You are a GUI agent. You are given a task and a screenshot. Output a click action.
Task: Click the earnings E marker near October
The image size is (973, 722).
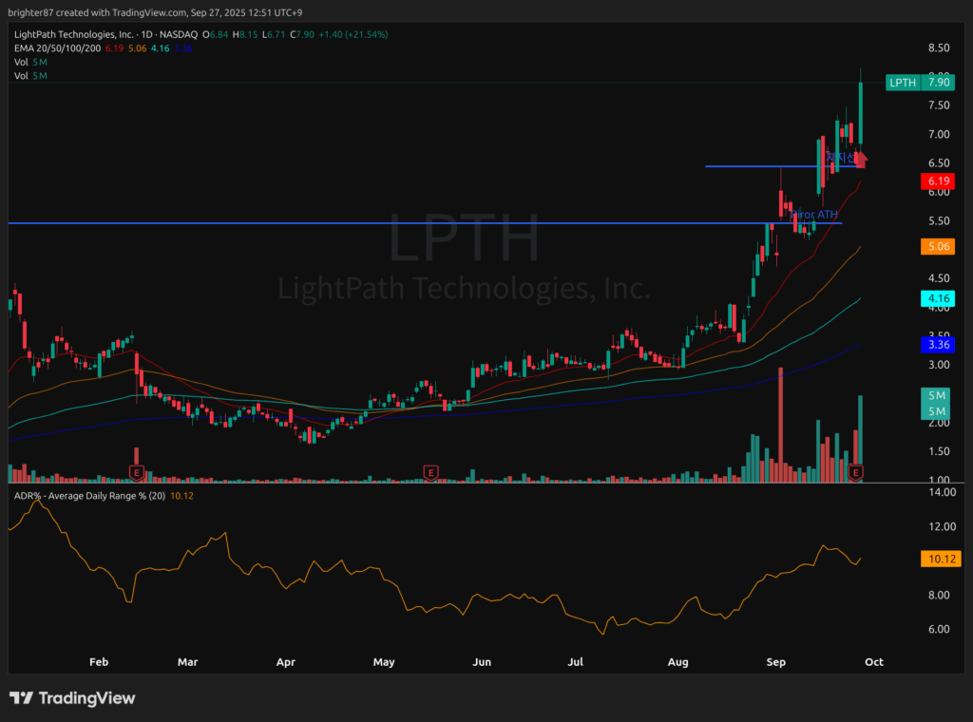[x=856, y=473]
